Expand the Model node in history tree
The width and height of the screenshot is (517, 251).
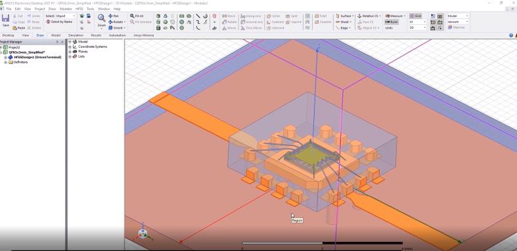[70, 42]
